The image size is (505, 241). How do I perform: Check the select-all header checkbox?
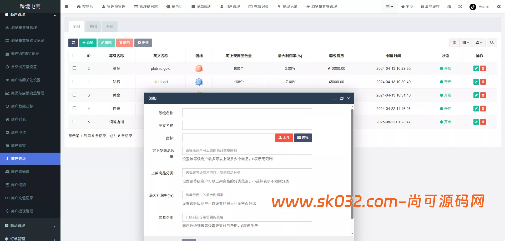point(74,56)
